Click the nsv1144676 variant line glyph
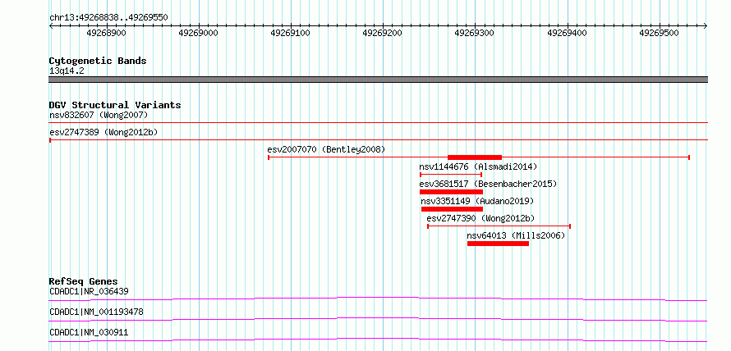Viewport: 731px width, 351px height. click(451, 175)
